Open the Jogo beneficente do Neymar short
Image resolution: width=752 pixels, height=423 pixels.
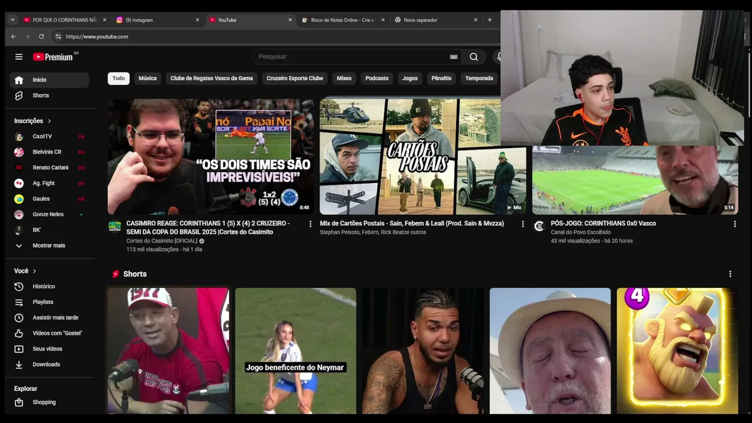click(296, 351)
